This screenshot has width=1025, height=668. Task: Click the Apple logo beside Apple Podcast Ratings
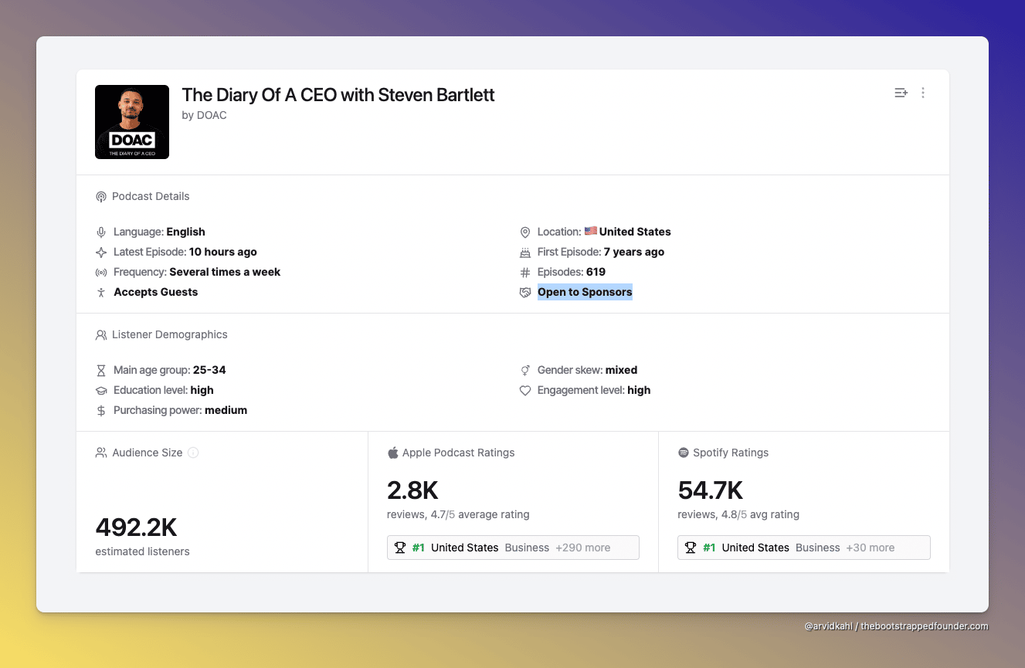point(392,453)
